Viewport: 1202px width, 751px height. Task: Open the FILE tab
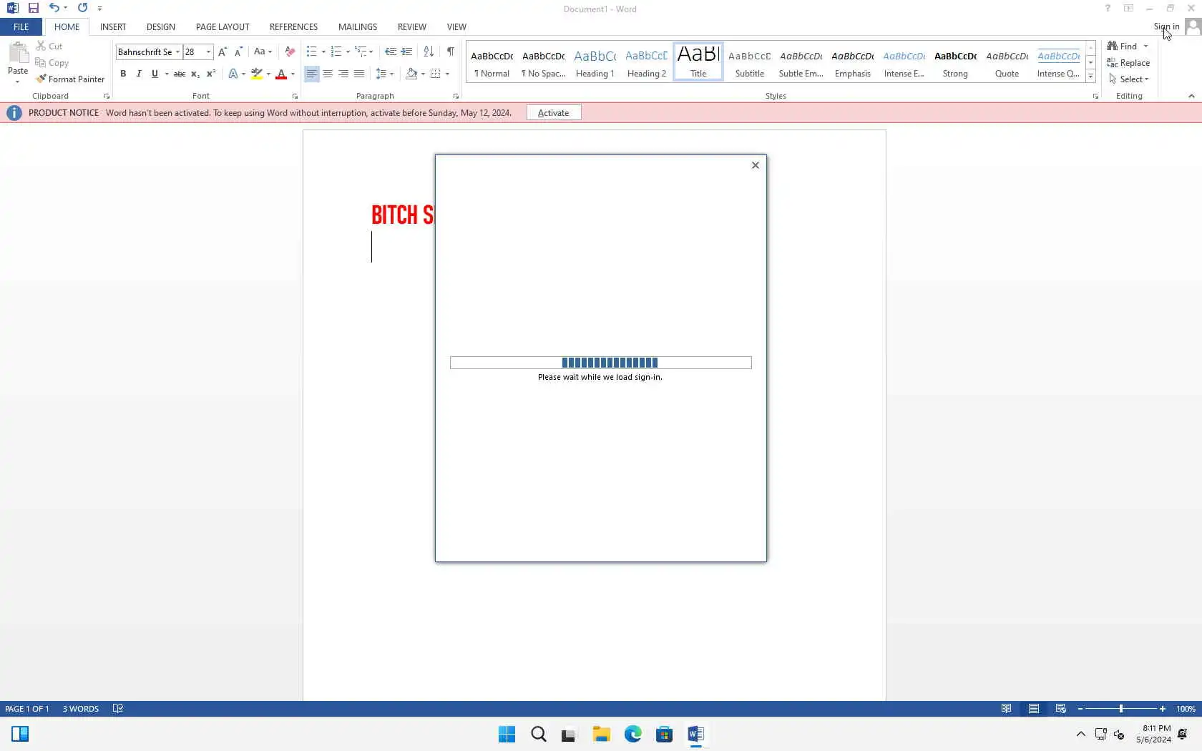[21, 26]
